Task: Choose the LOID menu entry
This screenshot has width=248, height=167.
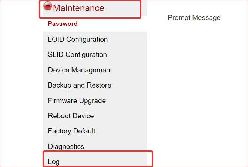Action: point(78,40)
